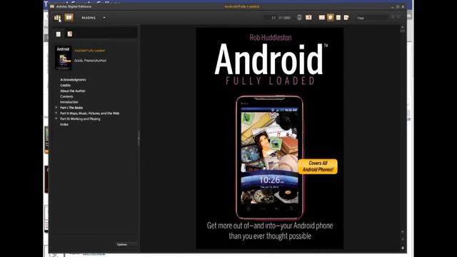Click the Android book cover thumbnail in sidebar
This screenshot has height=257, width=457.
point(64,57)
